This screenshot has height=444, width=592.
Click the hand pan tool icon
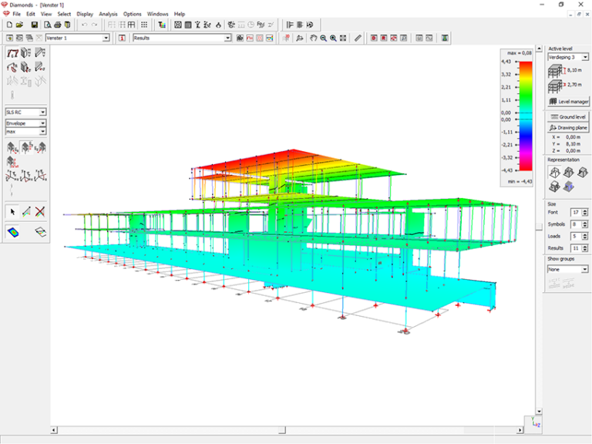(x=313, y=38)
